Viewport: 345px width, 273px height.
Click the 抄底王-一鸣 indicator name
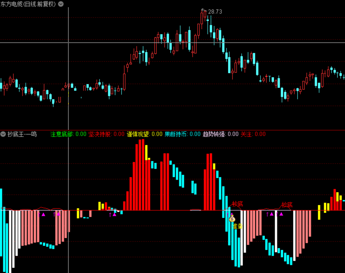22,134
